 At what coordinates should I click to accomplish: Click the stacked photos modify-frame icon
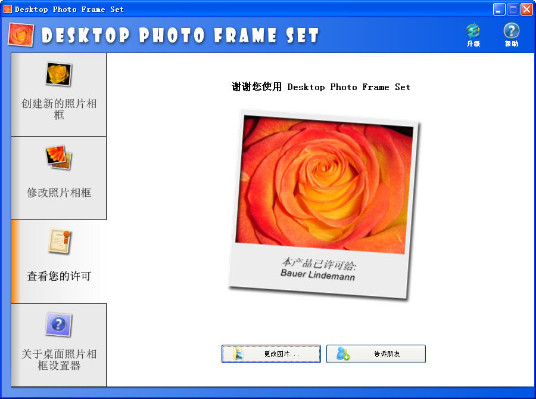pyautogui.click(x=59, y=157)
